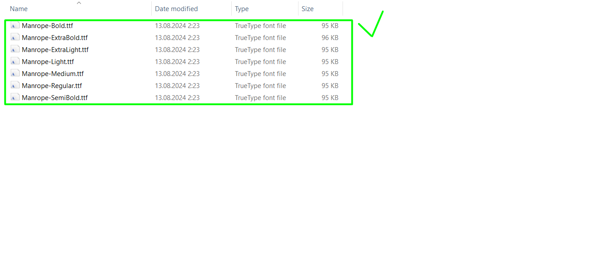Sort files by the Name column header
589x261 pixels.
click(x=19, y=9)
